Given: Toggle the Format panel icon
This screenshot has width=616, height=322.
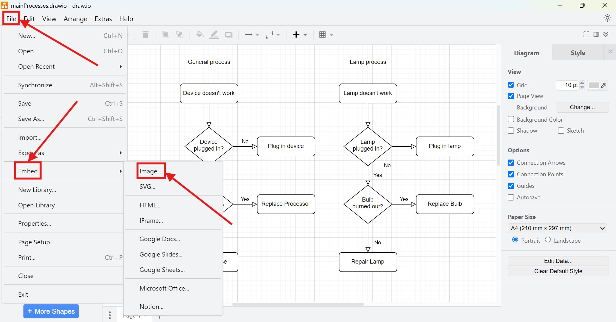Looking at the screenshot, I should tap(596, 34).
